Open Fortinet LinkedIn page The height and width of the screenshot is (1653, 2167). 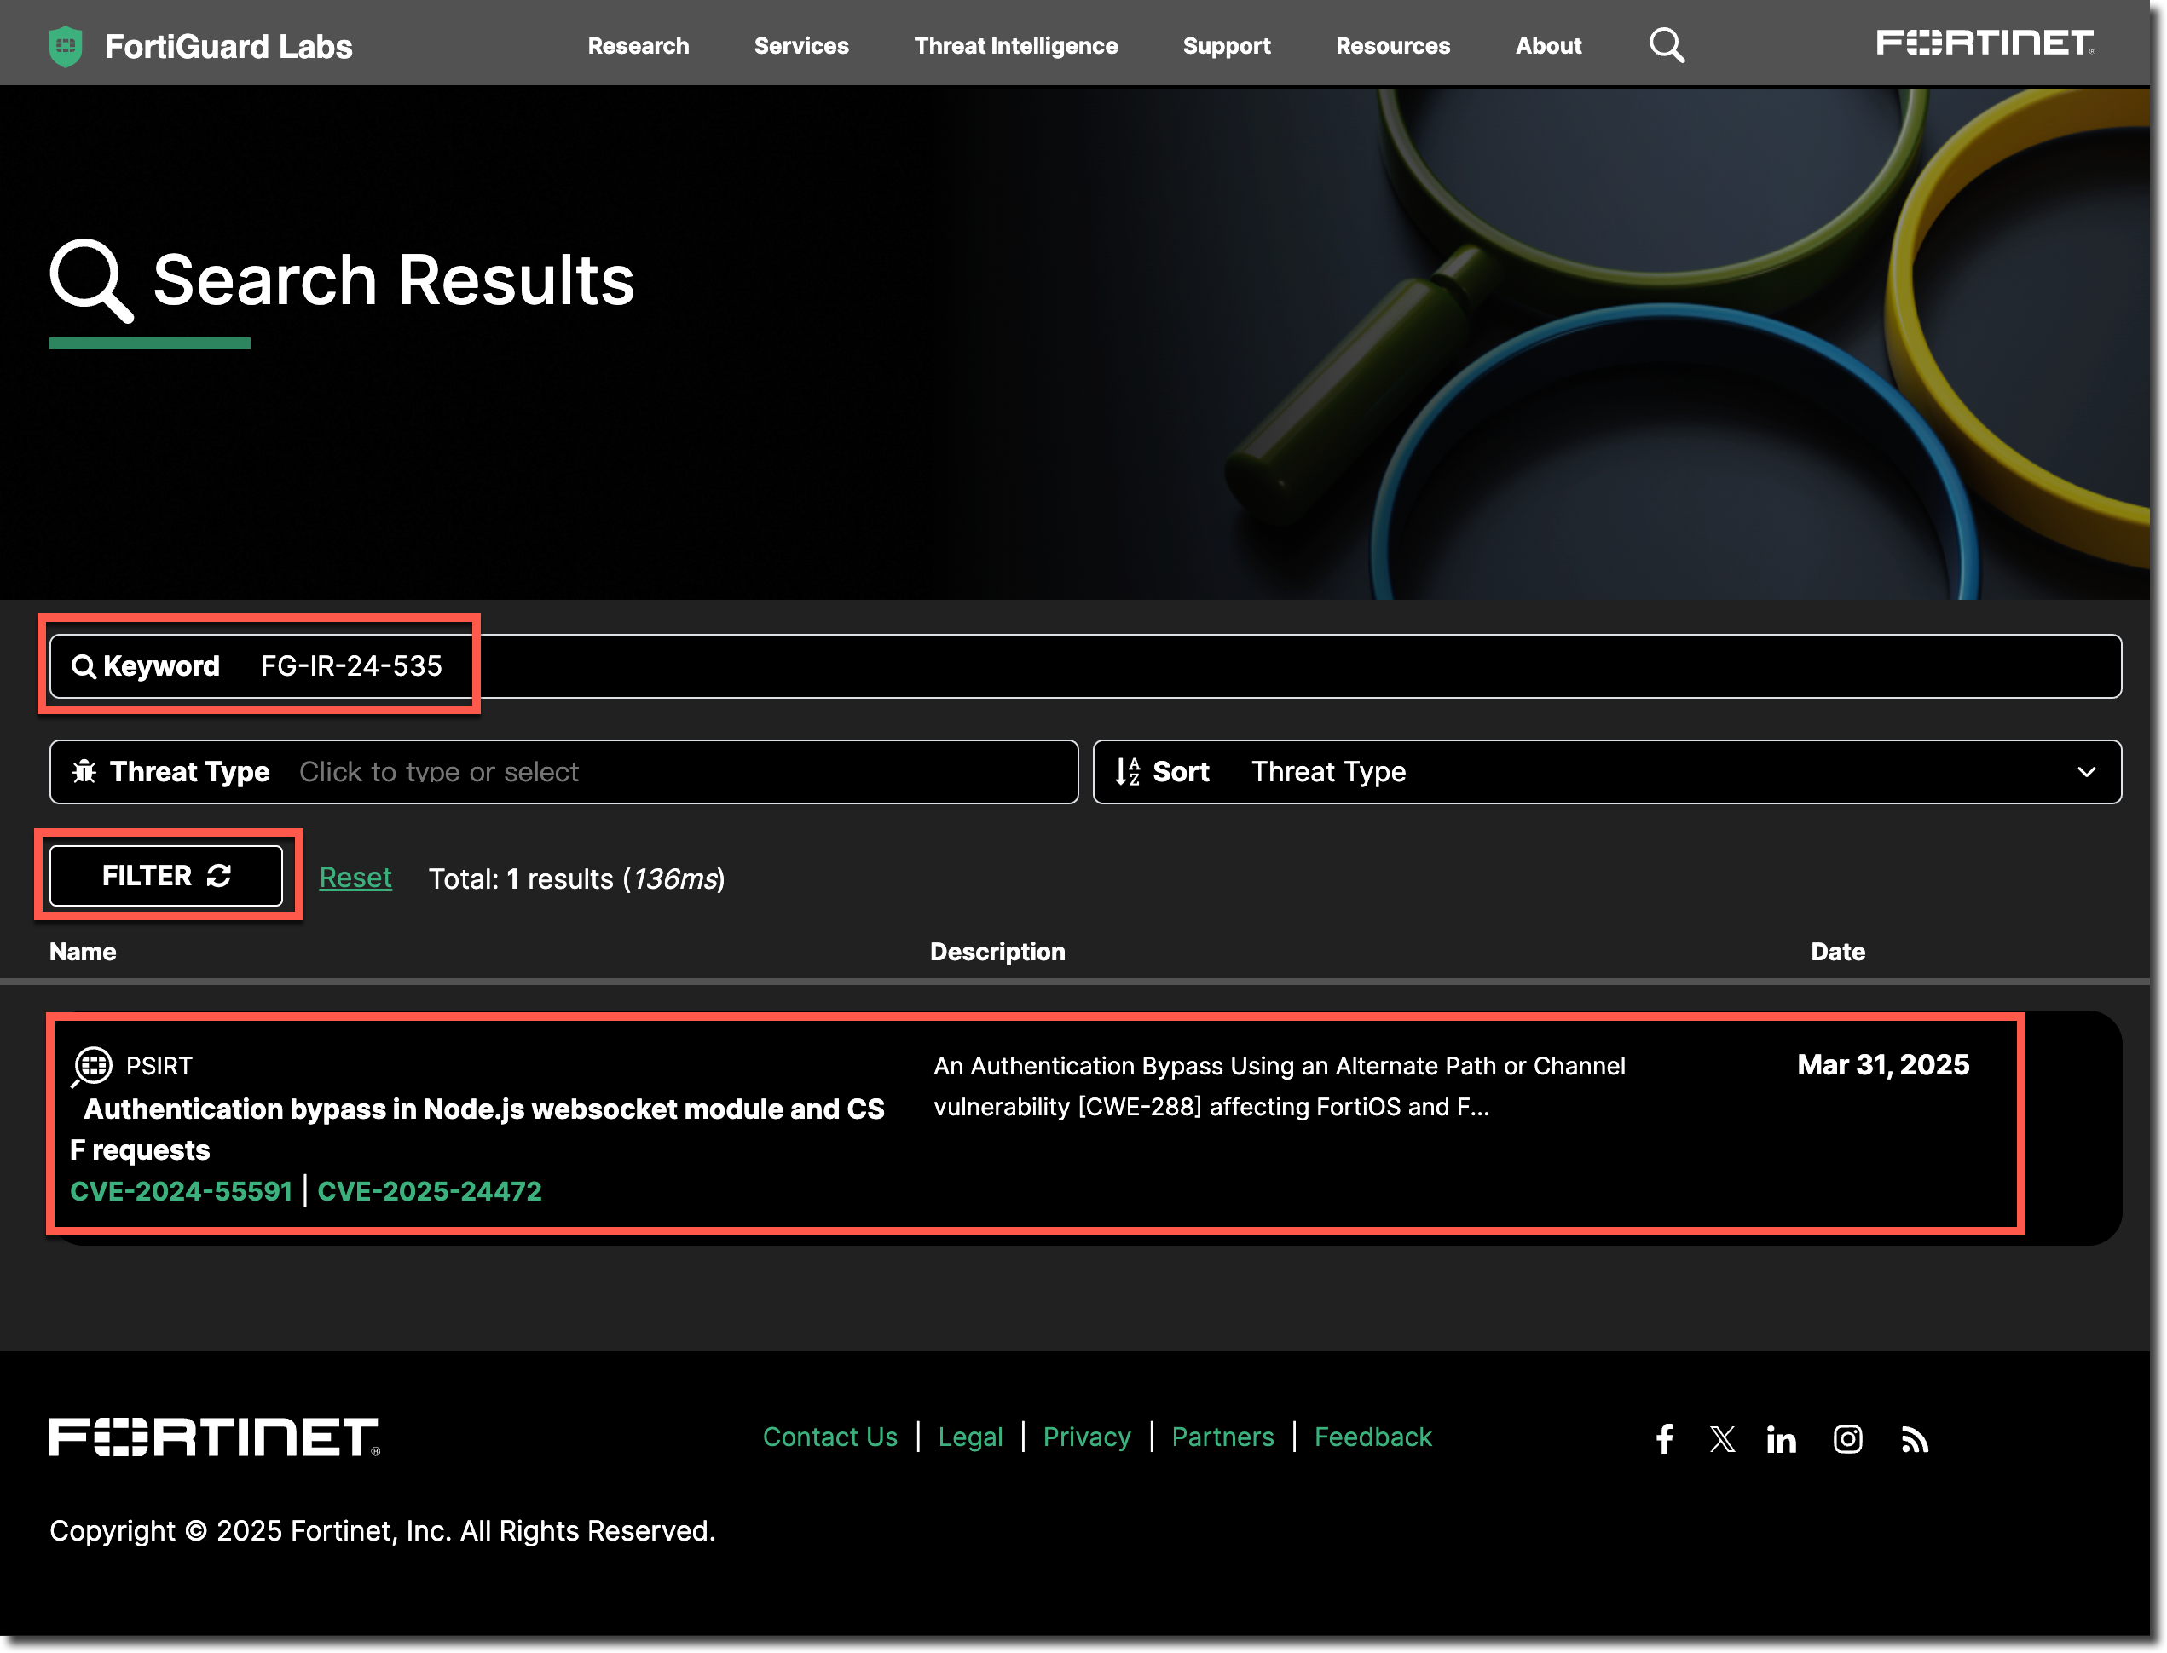pyautogui.click(x=1780, y=1439)
